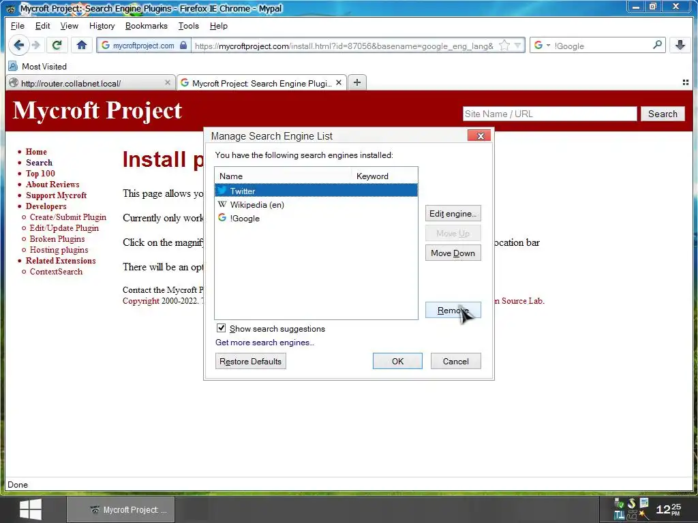Open the Create/Submit Plugin link
Screen dimensions: 698x523
pyautogui.click(x=67, y=217)
